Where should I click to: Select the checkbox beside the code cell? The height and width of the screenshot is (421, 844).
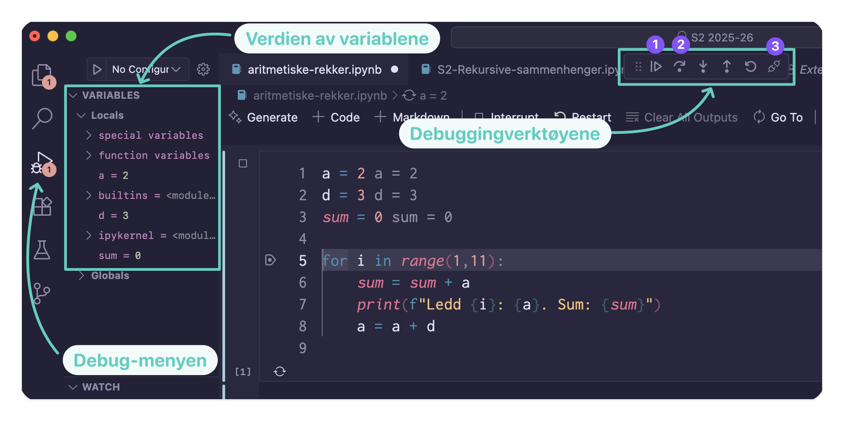(242, 163)
